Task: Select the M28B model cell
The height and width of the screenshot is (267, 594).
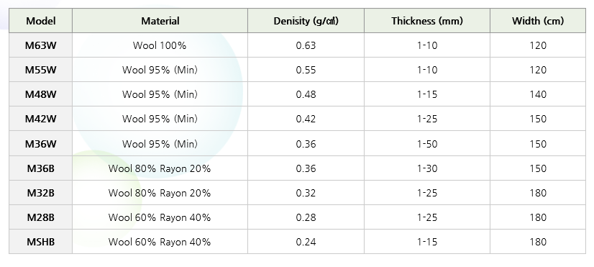Action: [40, 217]
